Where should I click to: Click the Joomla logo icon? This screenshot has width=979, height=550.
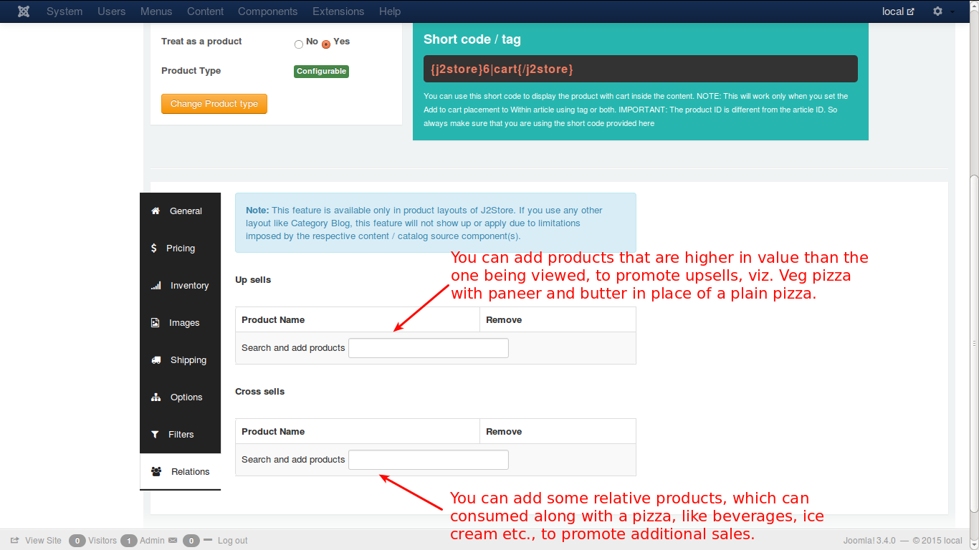point(24,11)
